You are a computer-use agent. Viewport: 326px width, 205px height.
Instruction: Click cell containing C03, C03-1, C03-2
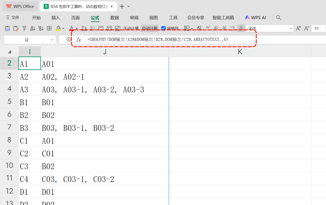point(104,179)
